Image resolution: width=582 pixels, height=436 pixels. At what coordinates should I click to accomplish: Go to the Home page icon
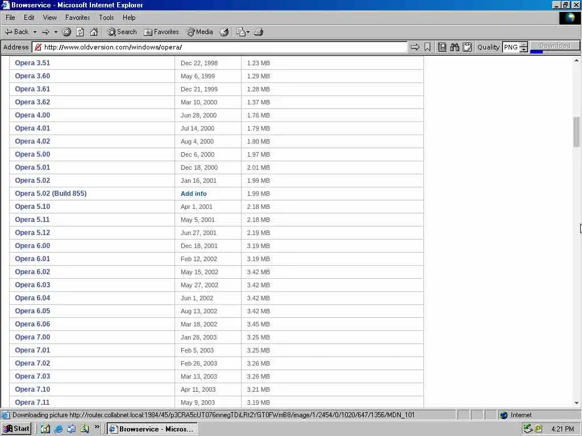[94, 32]
